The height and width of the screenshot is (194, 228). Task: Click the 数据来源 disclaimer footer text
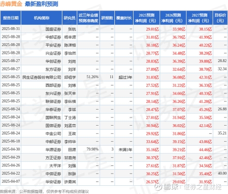(x=45, y=192)
